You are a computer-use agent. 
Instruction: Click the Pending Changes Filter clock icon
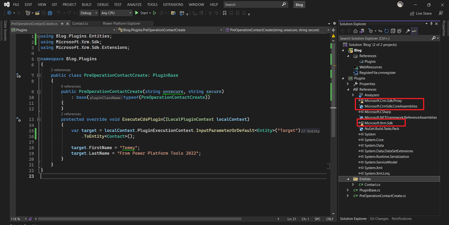(x=371, y=31)
